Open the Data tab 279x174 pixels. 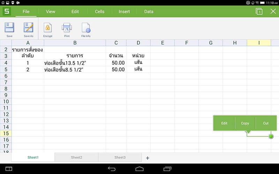click(149, 11)
